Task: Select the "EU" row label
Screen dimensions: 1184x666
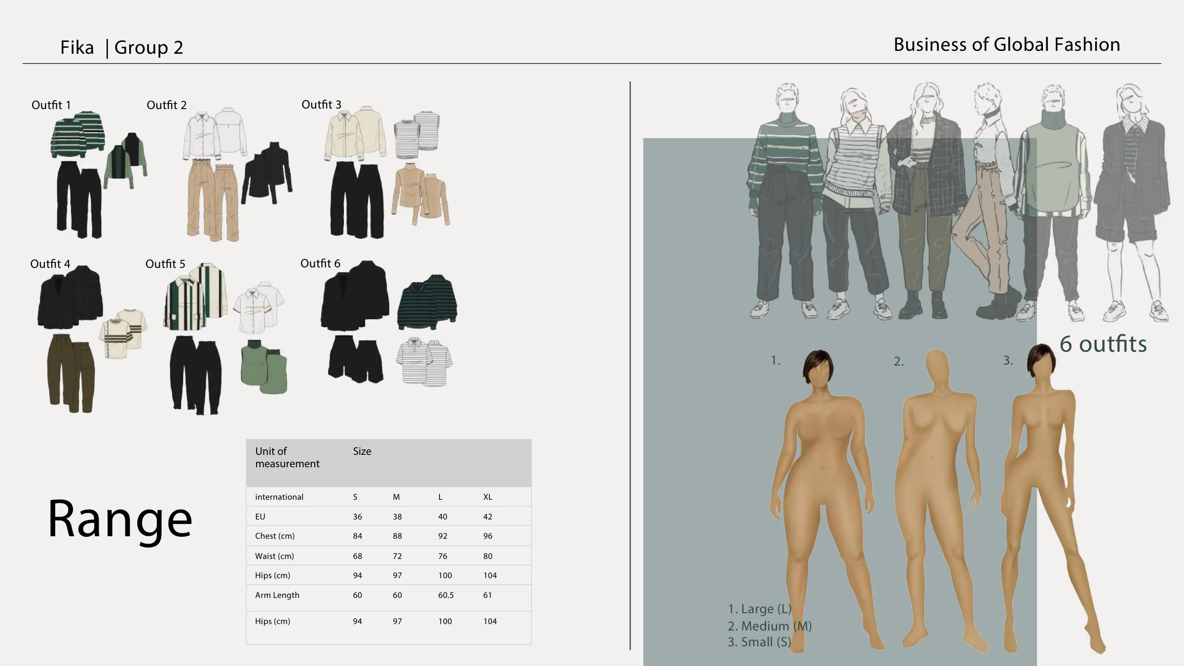Action: click(x=260, y=517)
